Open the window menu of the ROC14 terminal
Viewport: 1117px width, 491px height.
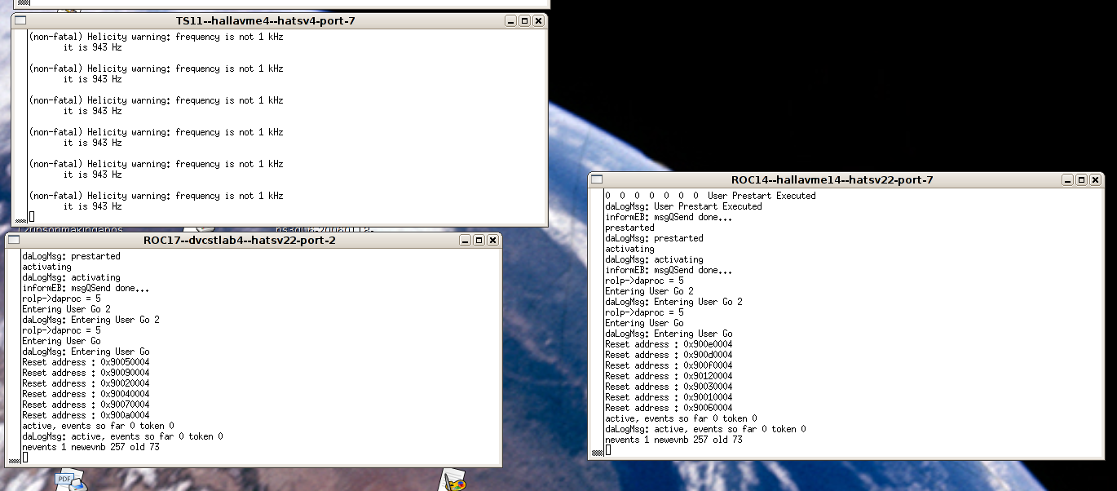[x=598, y=179]
